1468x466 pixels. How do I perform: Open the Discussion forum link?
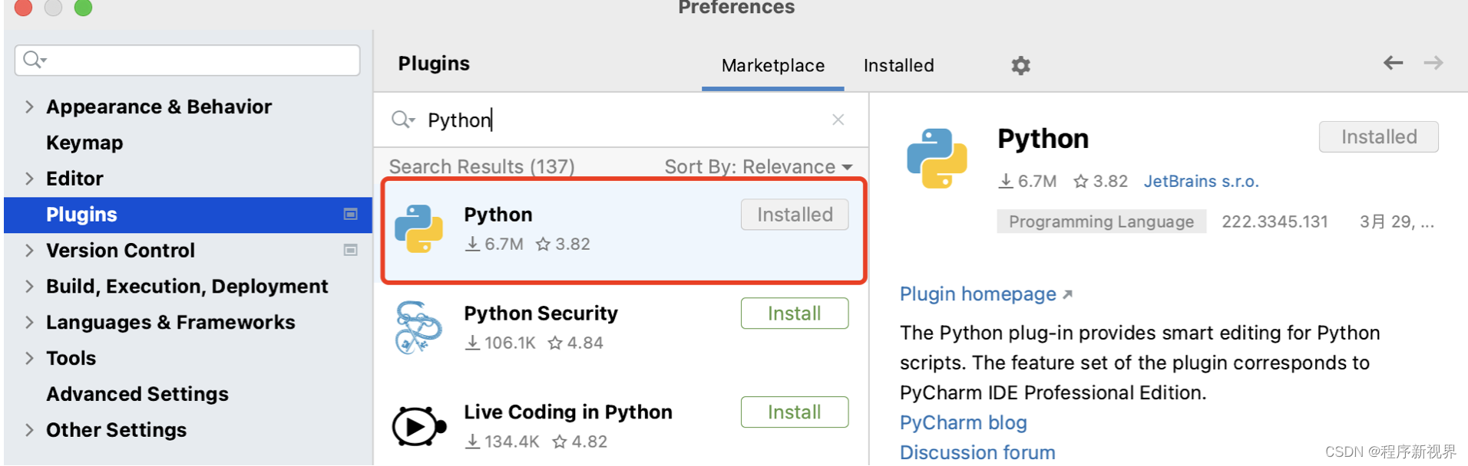(977, 452)
